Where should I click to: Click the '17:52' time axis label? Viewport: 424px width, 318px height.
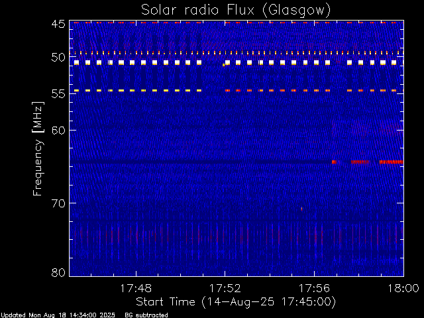(225, 288)
